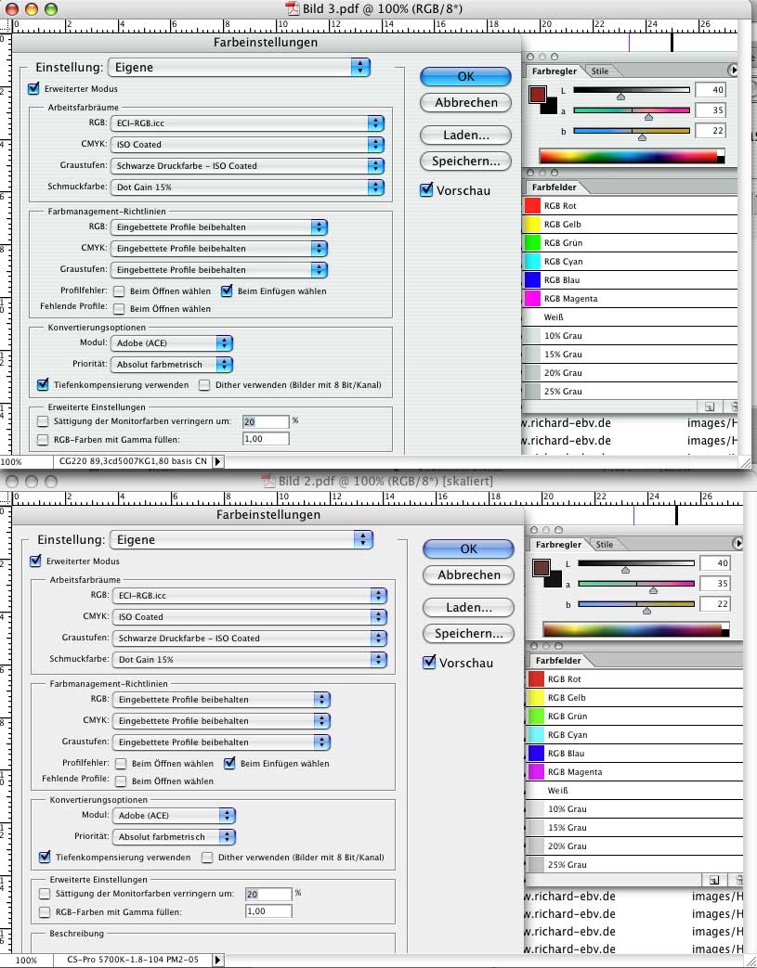This screenshot has height=968, width=757.
Task: Open Farbregler panel options arrow in Bild 2.pdf window
Action: pos(737,544)
